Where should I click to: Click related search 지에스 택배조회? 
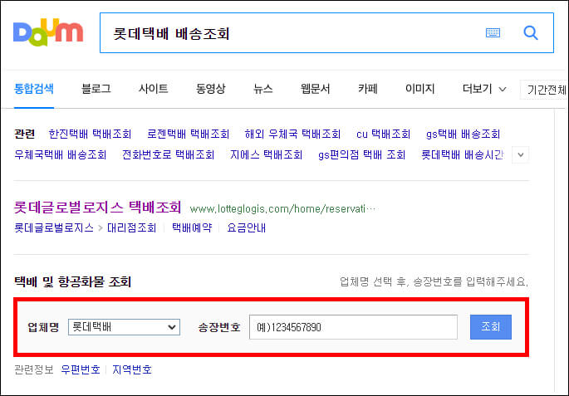267,155
